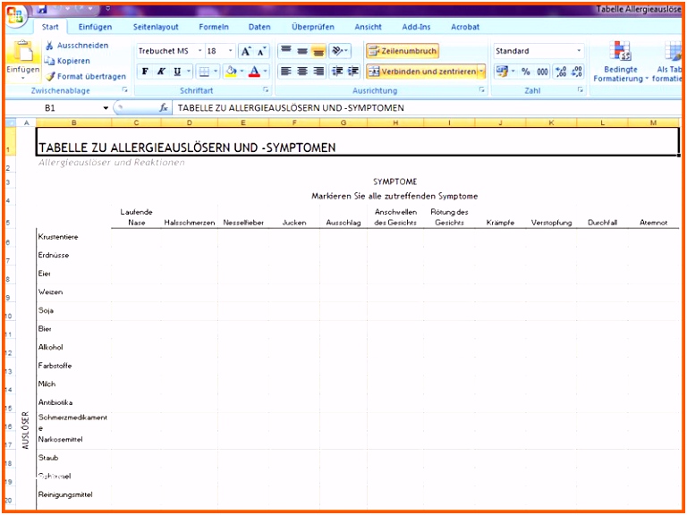This screenshot has width=687, height=515.
Task: Apply red font color A
Action: (x=254, y=72)
